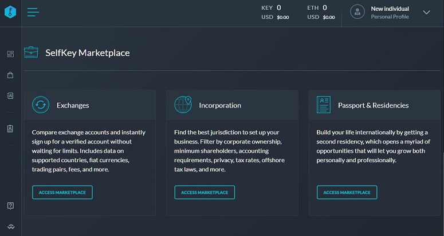444x236 pixels.
Task: Open the marketplace shopping bag sidebar icon
Action: coord(10,75)
